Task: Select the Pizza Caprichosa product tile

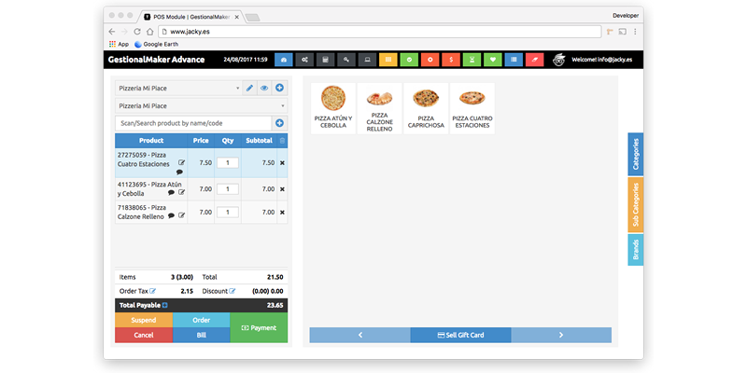Action: point(426,108)
